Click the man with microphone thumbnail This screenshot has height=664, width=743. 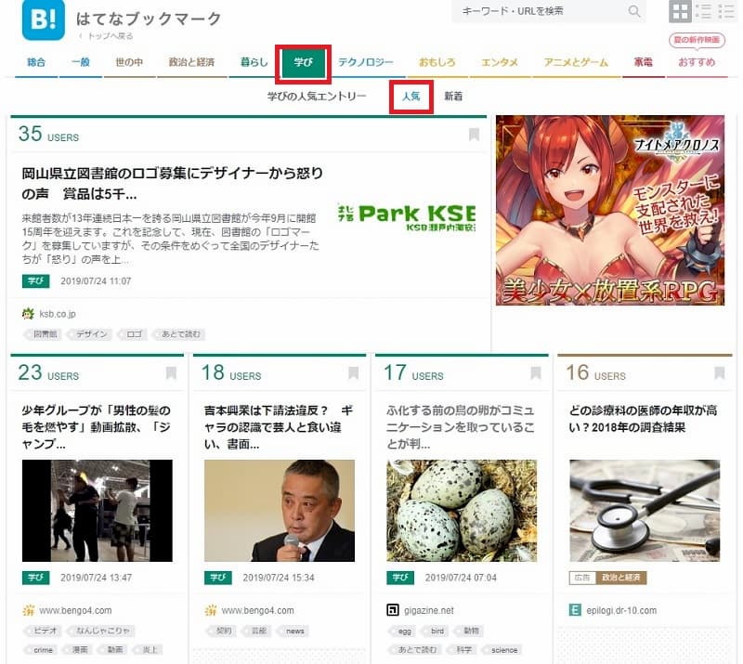click(x=280, y=511)
